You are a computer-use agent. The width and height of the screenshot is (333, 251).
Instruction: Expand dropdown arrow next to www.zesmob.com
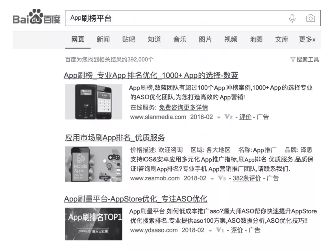[212, 179]
